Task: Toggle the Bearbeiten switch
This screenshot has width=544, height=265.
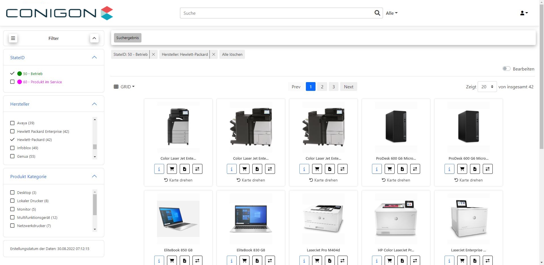Action: tap(506, 69)
